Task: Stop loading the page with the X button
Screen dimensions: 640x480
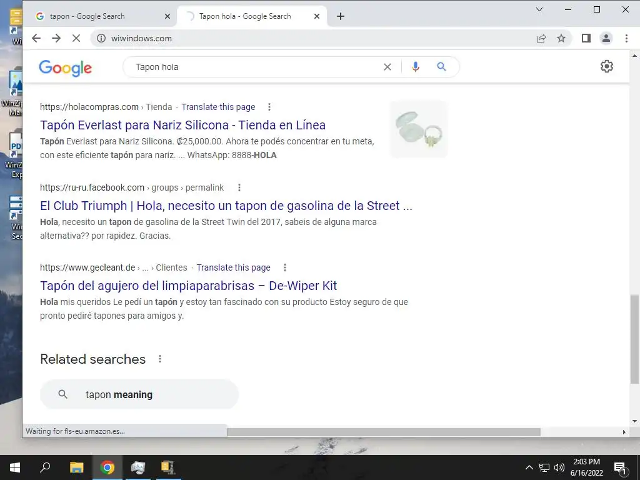Action: (76, 38)
